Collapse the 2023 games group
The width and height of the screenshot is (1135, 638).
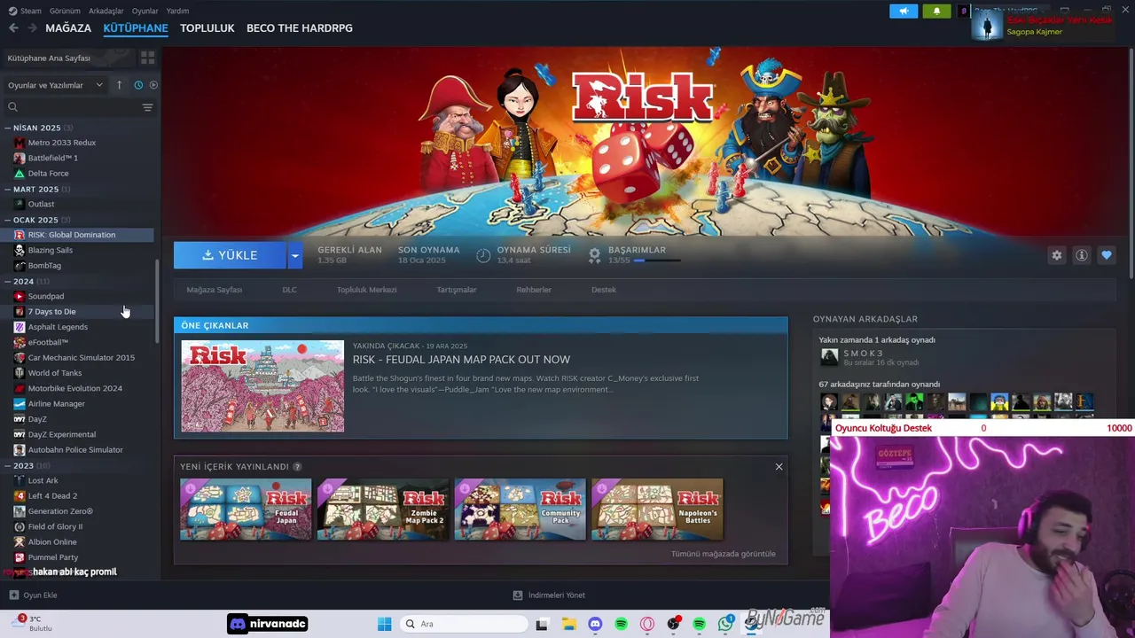point(7,465)
